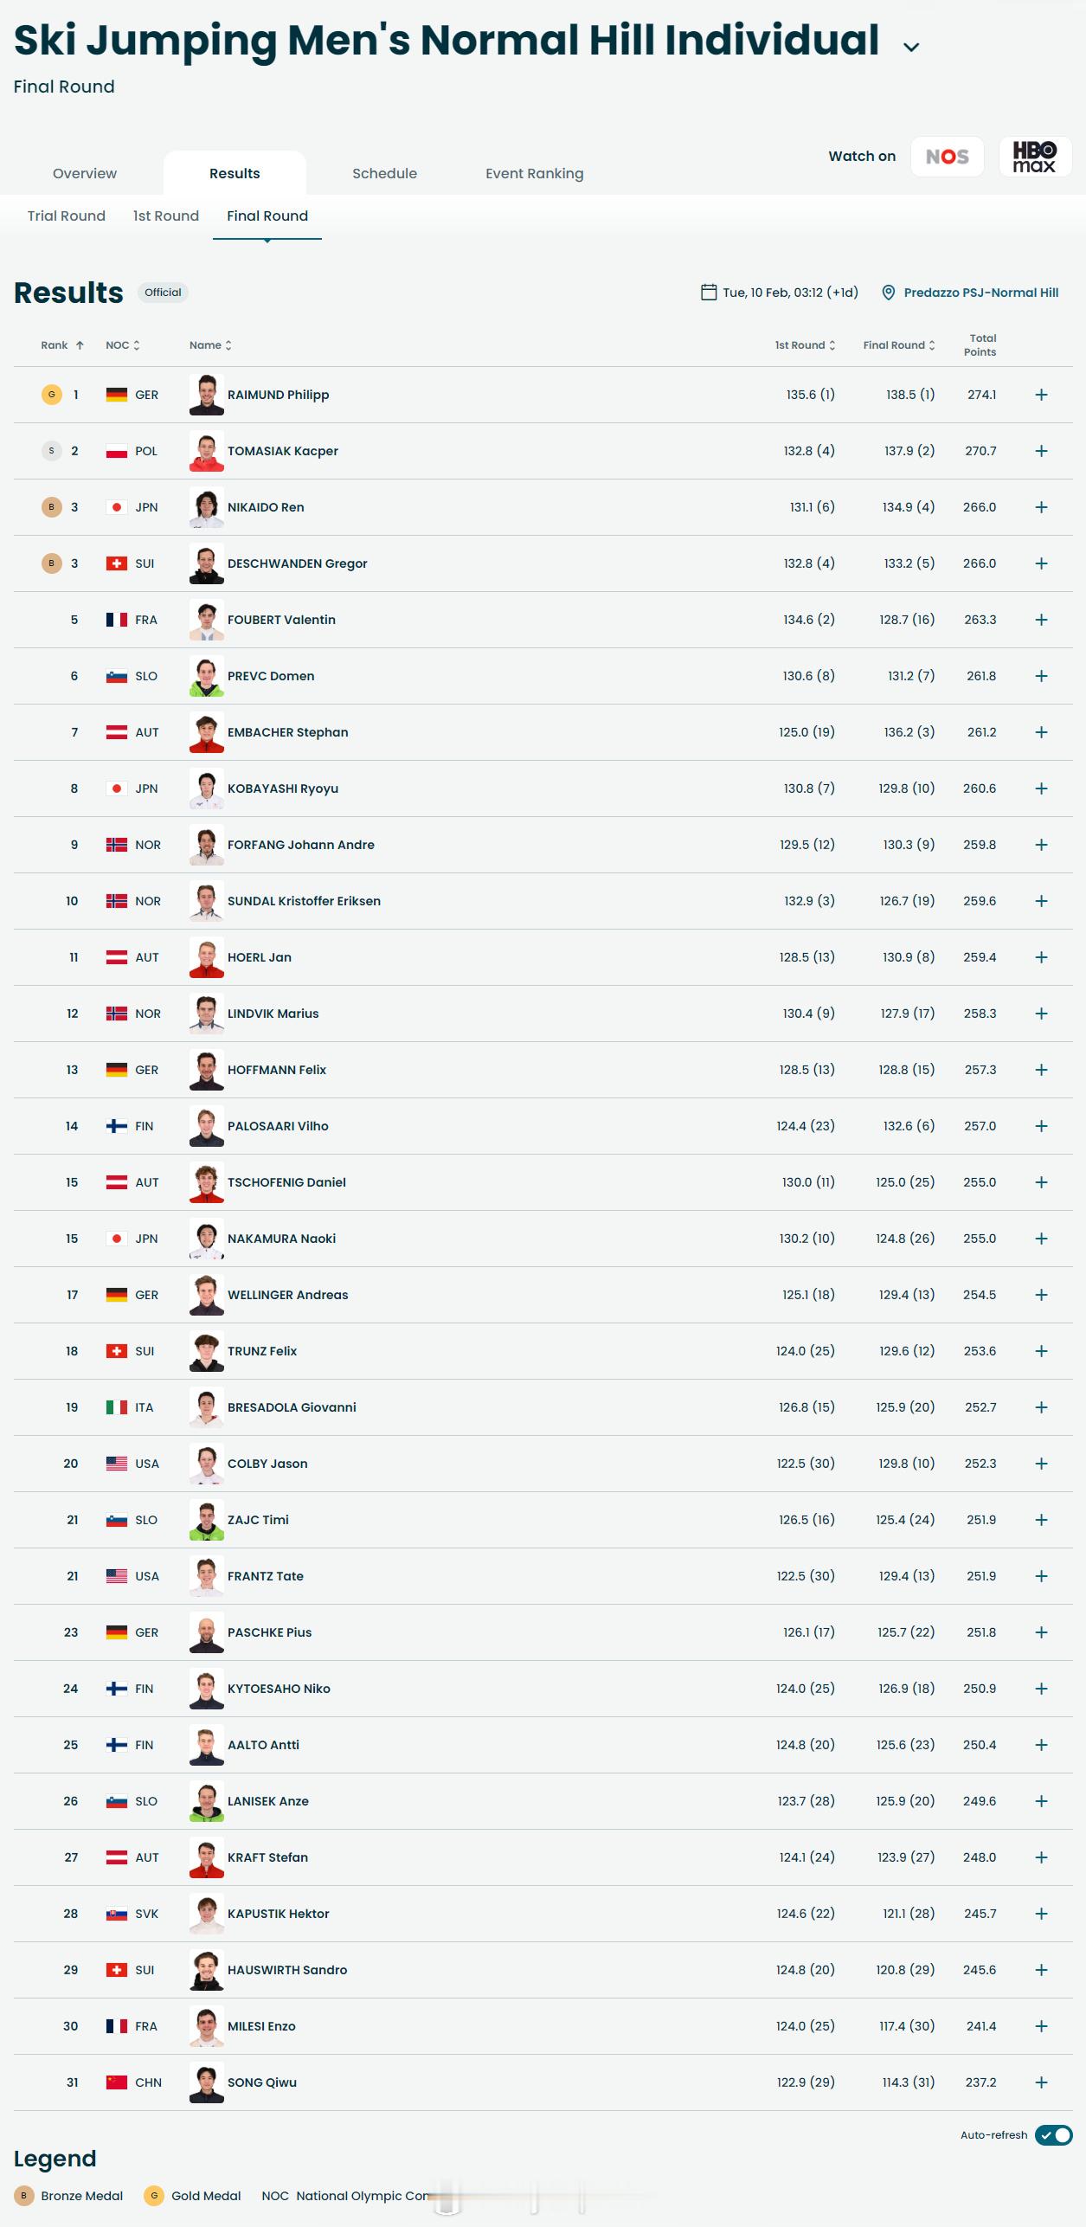Open the Trial Round sub-tab

click(67, 216)
